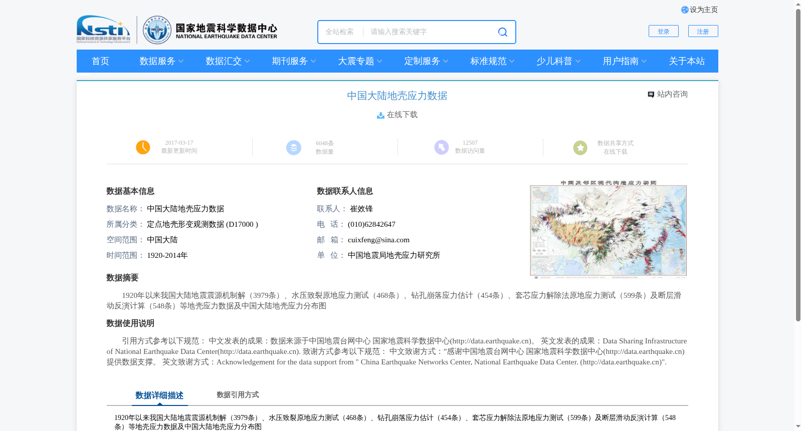Open the 关于本站 navigation item
The image size is (802, 431).
pyautogui.click(x=687, y=61)
